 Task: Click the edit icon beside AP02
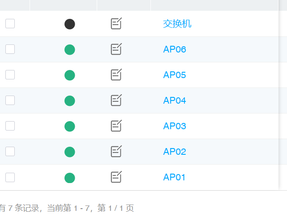(x=116, y=152)
